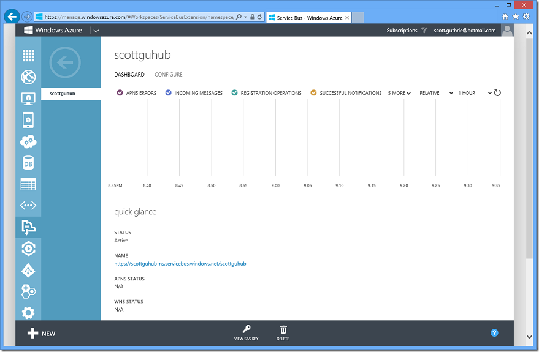Open the Settings gear in sidebar

pyautogui.click(x=28, y=313)
